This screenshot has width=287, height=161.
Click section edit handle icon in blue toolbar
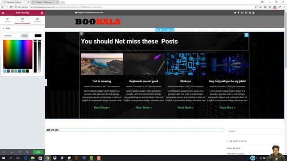[157, 30]
